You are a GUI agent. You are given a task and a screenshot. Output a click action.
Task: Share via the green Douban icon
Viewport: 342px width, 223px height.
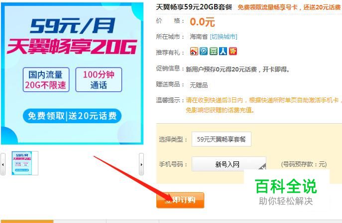[213, 51]
